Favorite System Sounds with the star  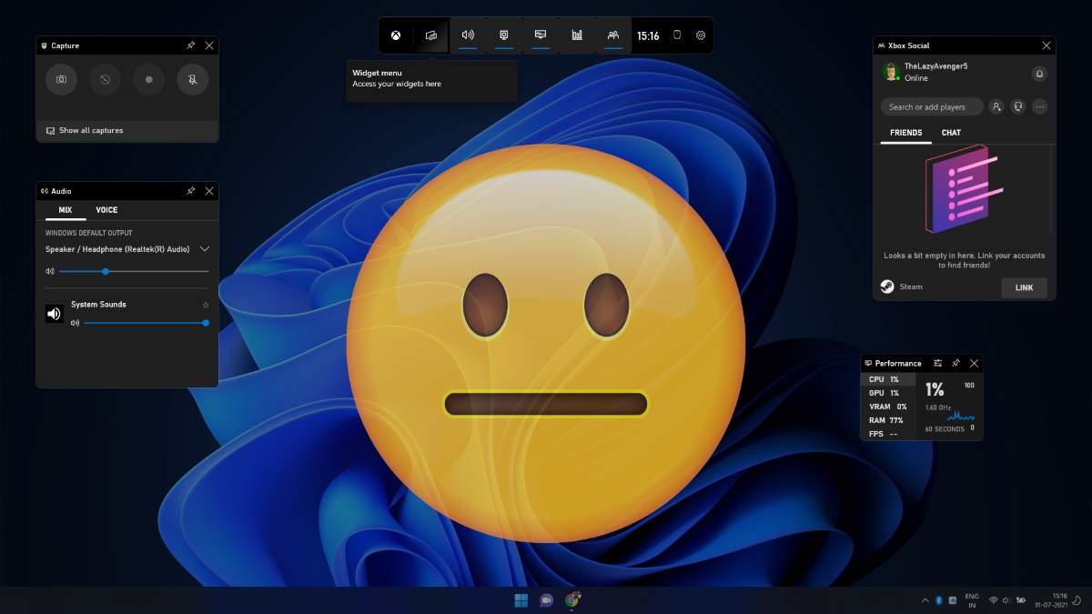[206, 305]
